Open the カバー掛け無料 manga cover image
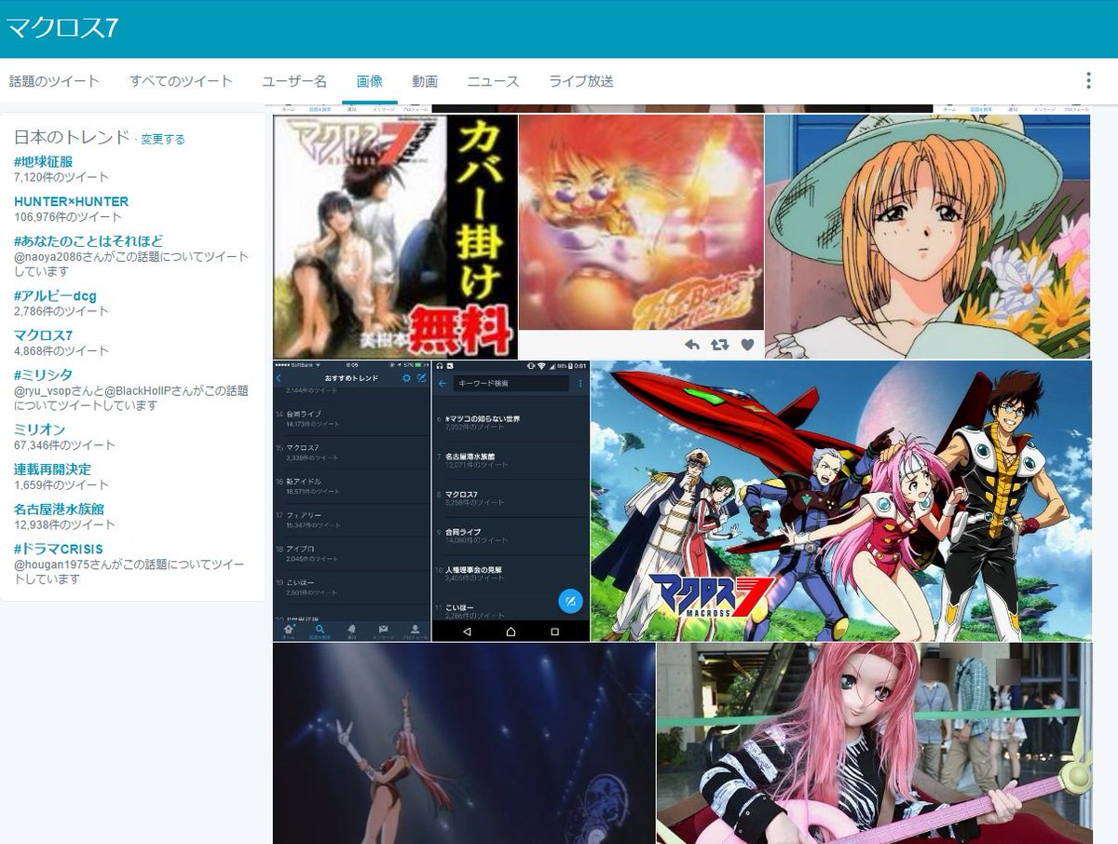The image size is (1118, 844). [x=395, y=237]
